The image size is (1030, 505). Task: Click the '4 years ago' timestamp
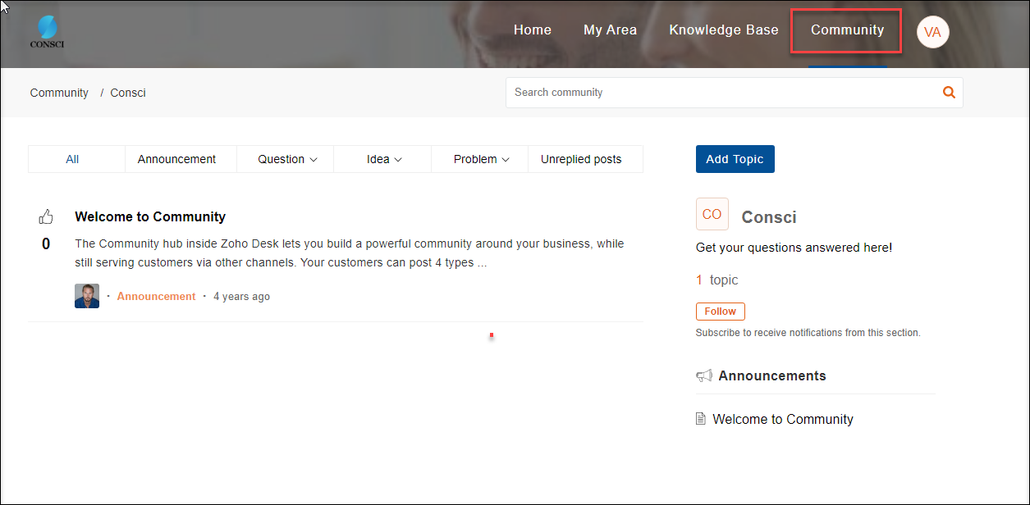pos(241,297)
